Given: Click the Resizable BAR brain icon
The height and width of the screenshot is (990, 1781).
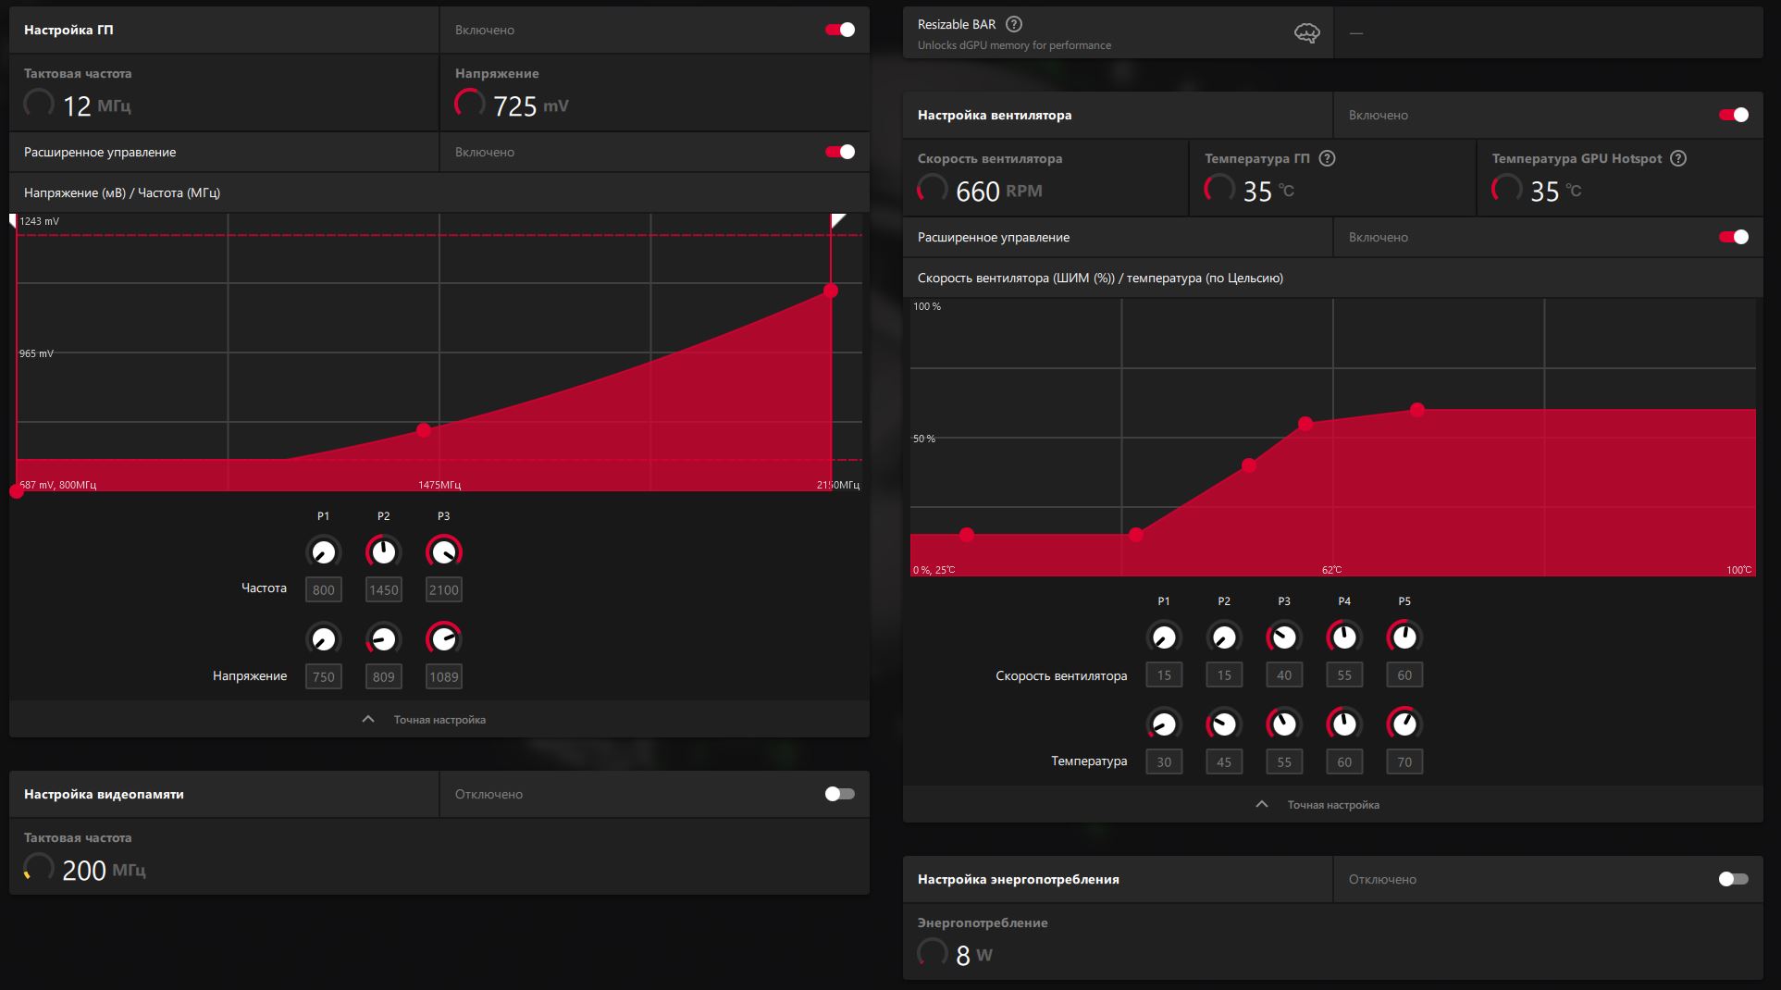Looking at the screenshot, I should click(x=1306, y=33).
